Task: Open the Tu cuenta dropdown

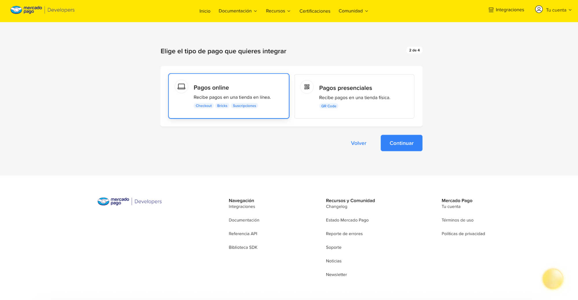Action: point(559,10)
